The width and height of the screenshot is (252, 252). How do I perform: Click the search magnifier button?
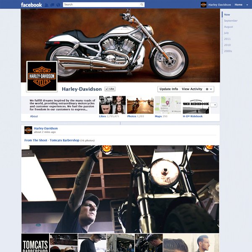coord(142,5)
